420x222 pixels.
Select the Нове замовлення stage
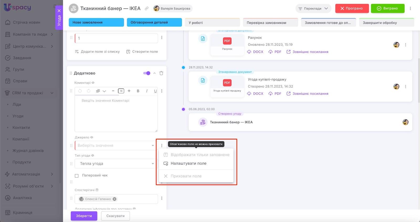tap(96, 22)
